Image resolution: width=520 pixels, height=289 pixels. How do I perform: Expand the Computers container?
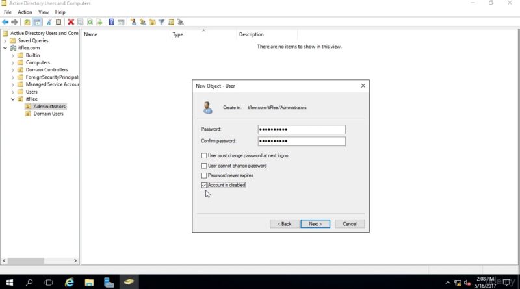click(12, 62)
